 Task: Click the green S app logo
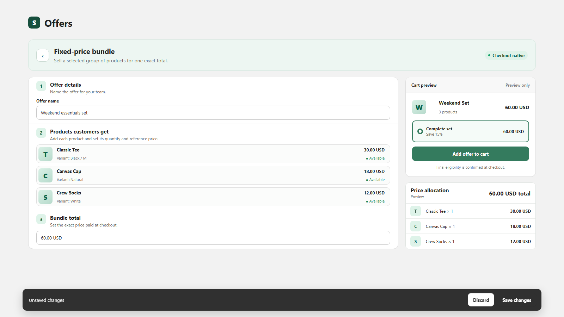coord(34,23)
